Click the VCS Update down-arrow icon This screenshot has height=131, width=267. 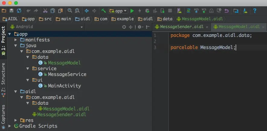(x=196, y=11)
